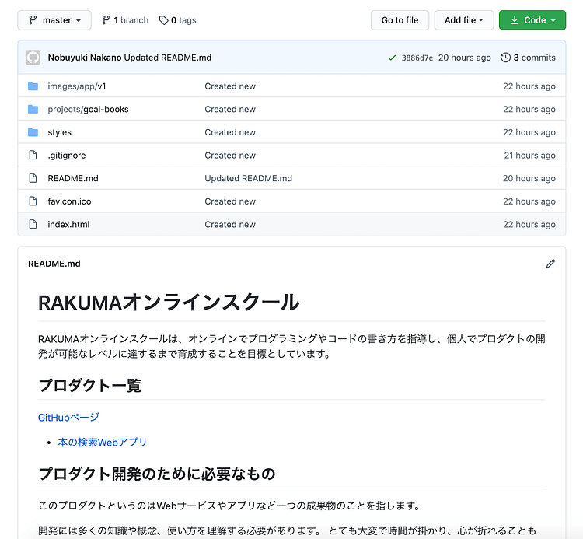Expand the Add file dropdown

click(463, 20)
